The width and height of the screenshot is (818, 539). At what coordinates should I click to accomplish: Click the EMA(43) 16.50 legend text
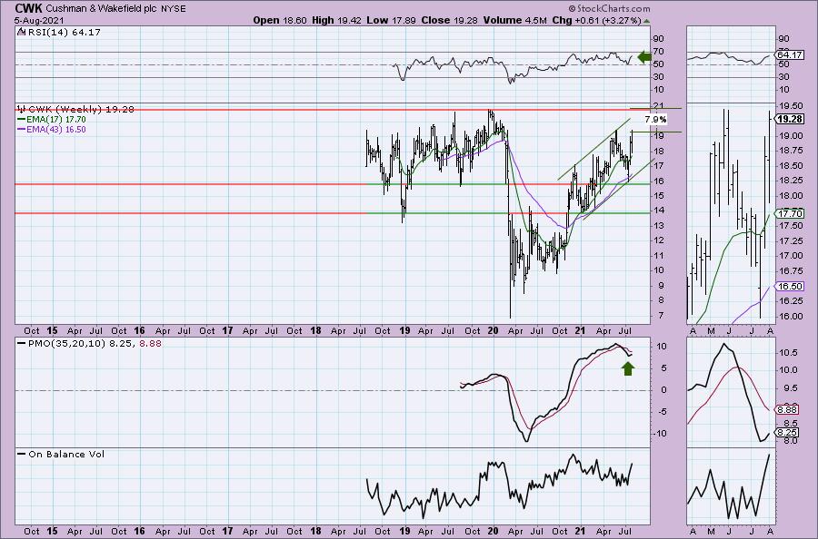56,129
